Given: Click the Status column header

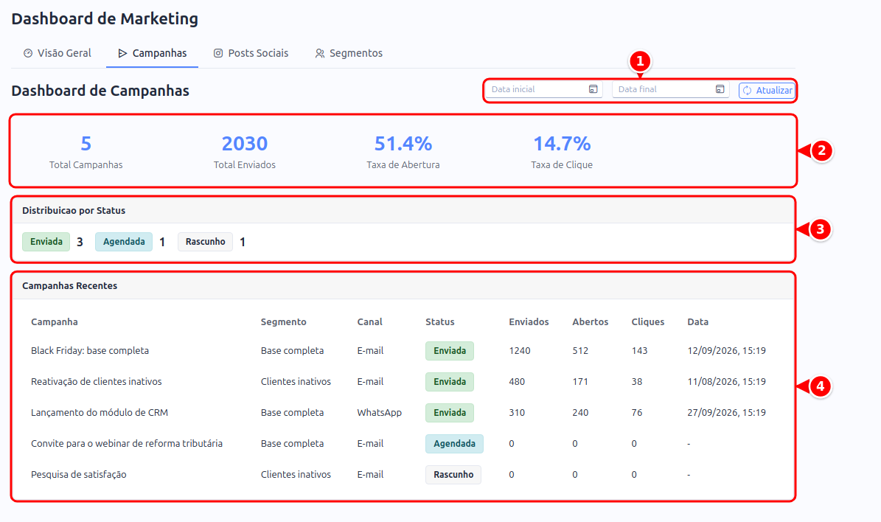Looking at the screenshot, I should pos(440,322).
